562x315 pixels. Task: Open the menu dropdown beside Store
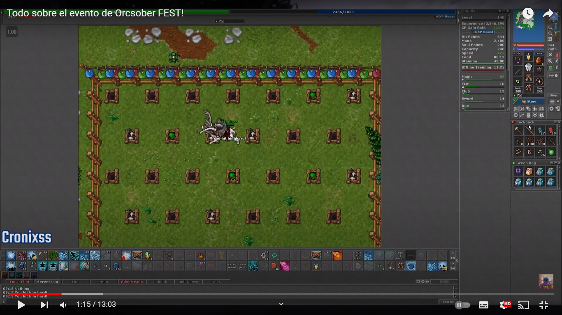tap(555, 102)
